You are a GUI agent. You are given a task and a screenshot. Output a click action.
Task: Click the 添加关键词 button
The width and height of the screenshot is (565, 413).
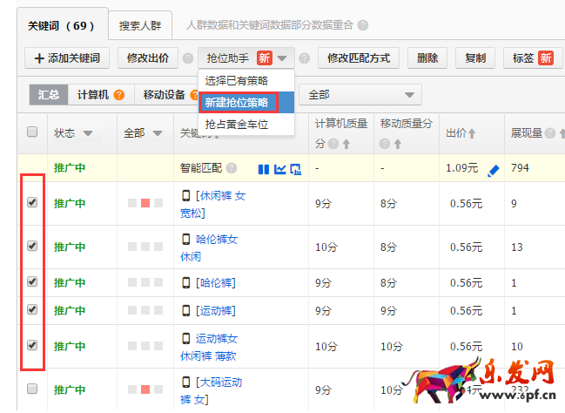click(67, 58)
